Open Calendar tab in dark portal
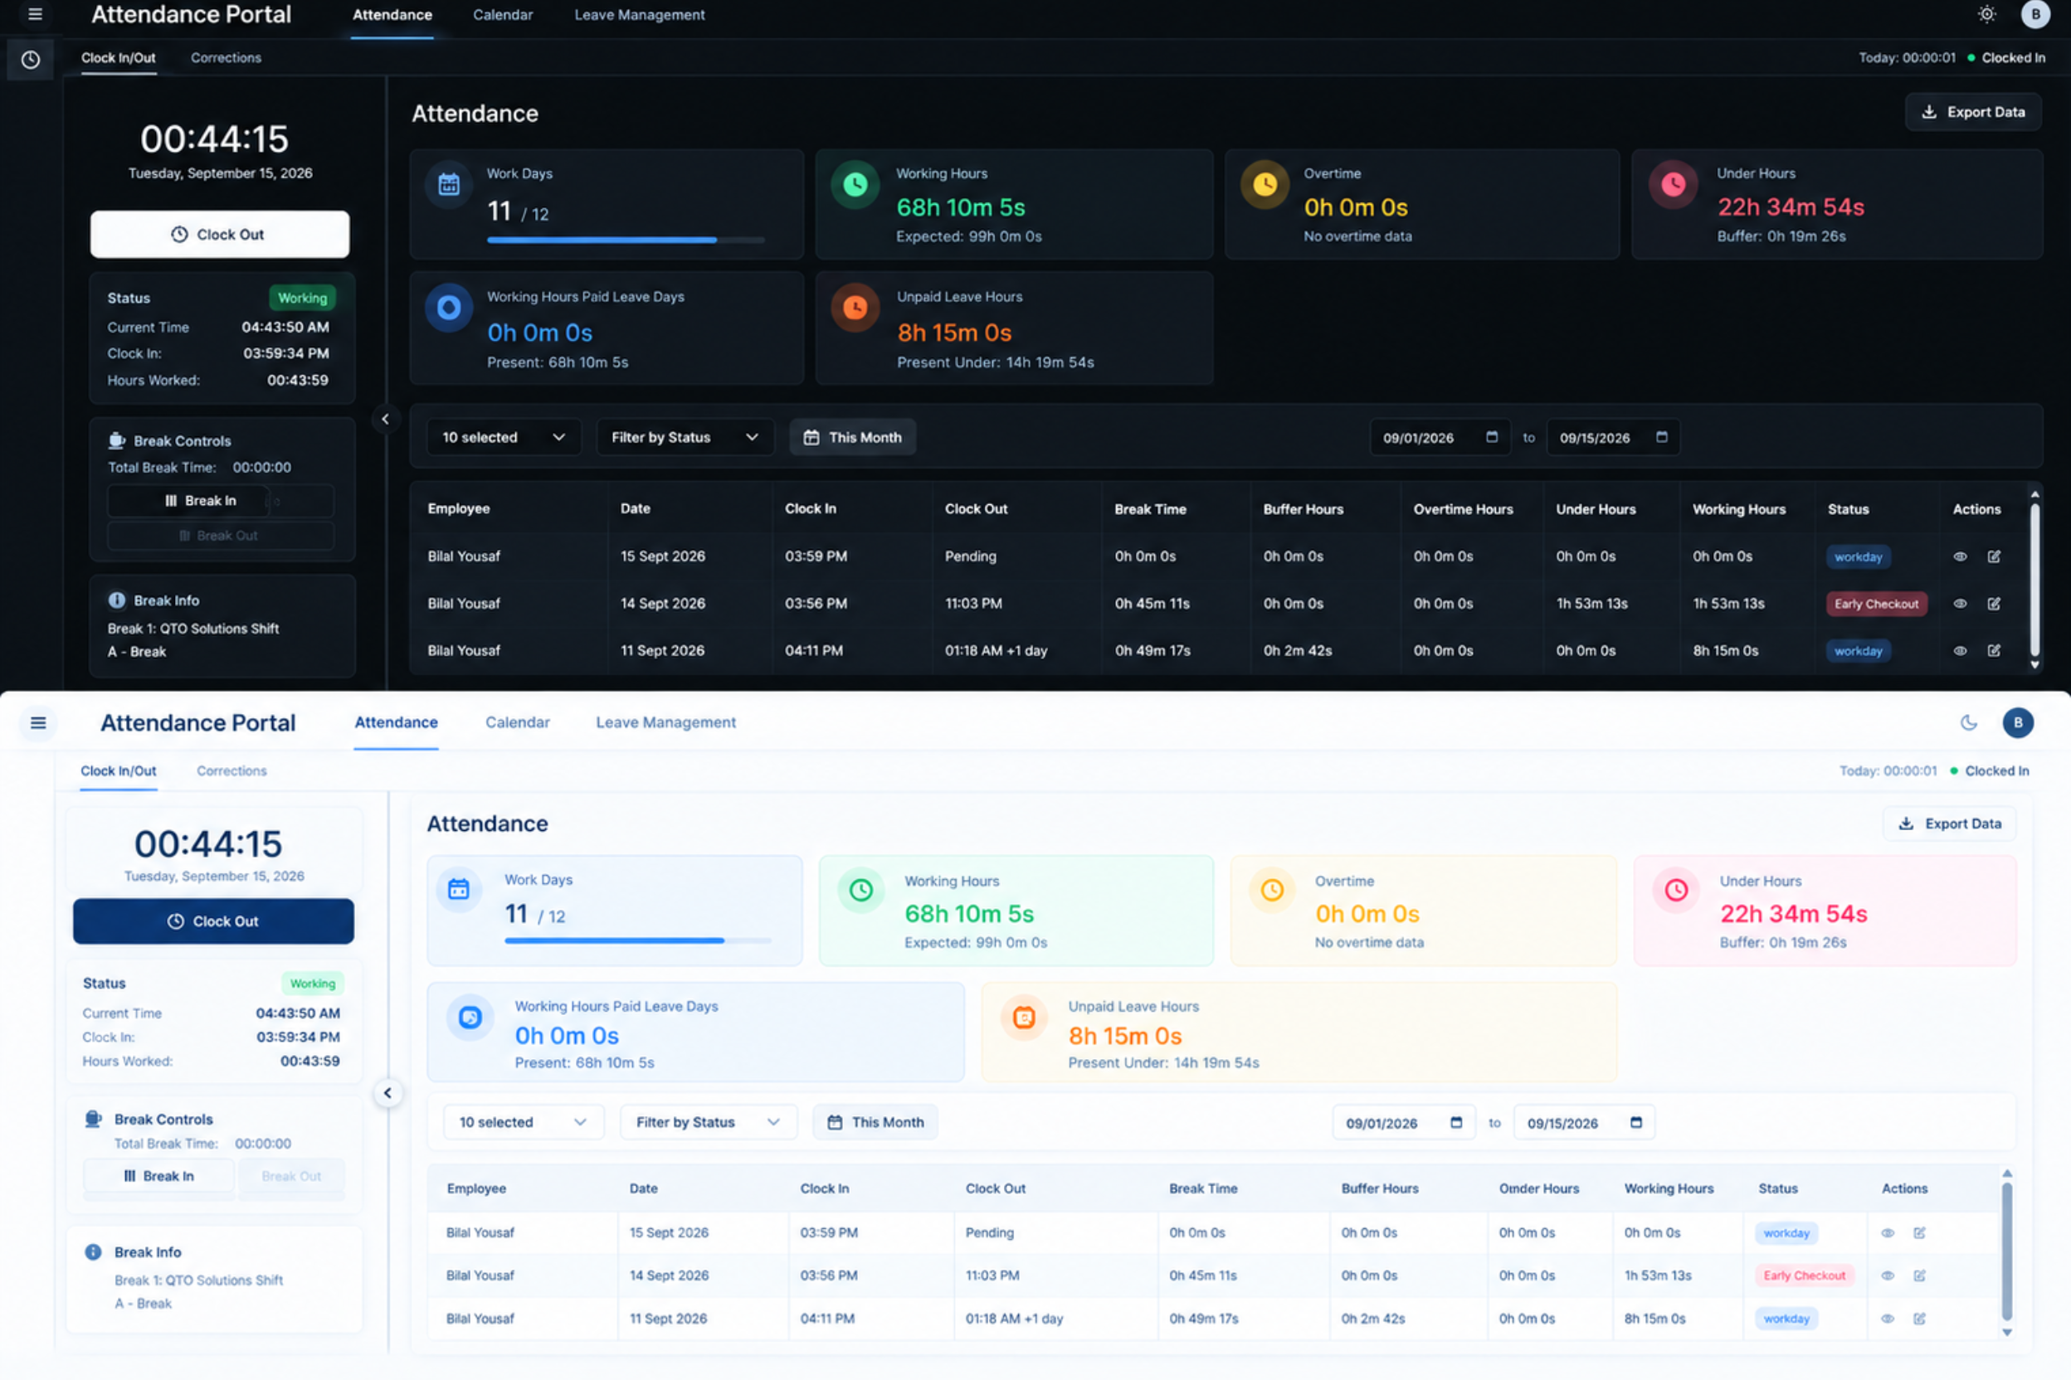This screenshot has width=2071, height=1380. pyautogui.click(x=503, y=15)
